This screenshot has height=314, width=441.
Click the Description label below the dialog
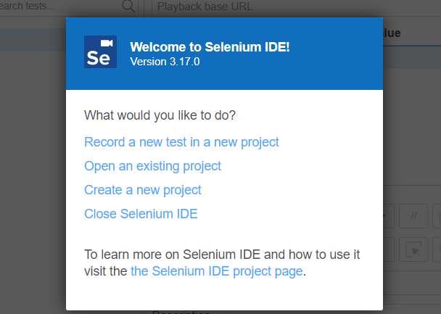[181, 313]
